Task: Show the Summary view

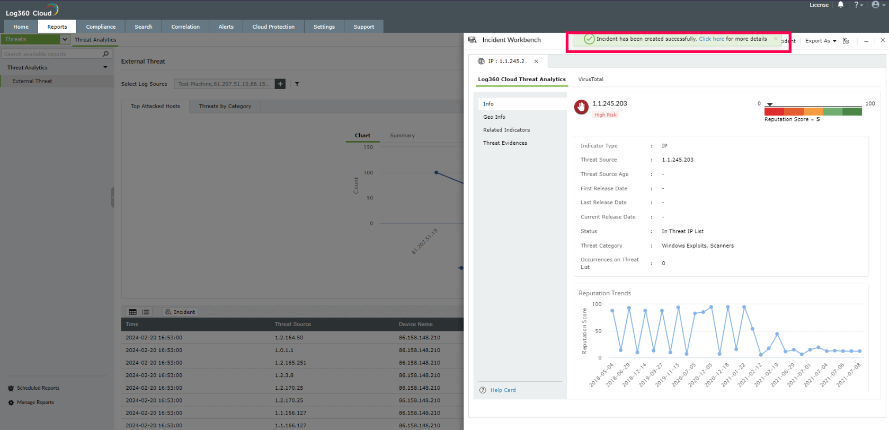Action: 402,136
